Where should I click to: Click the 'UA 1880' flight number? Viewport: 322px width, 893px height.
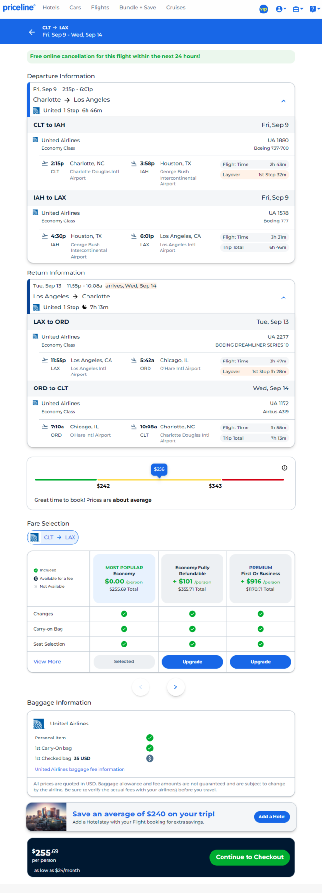[x=278, y=140]
